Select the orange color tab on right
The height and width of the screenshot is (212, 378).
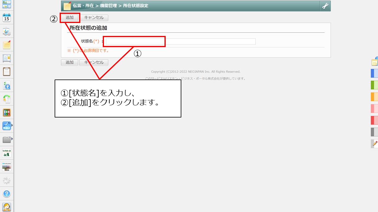pos(374,97)
